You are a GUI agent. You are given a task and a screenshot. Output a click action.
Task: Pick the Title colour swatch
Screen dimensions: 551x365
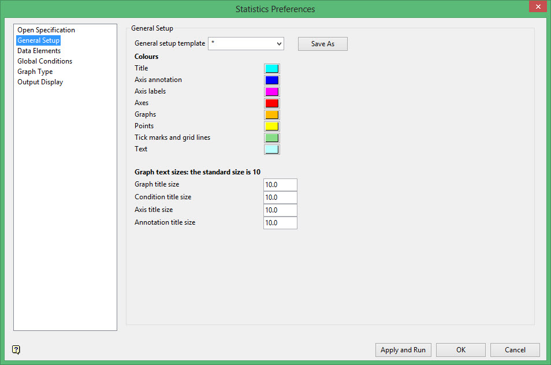[271, 69]
